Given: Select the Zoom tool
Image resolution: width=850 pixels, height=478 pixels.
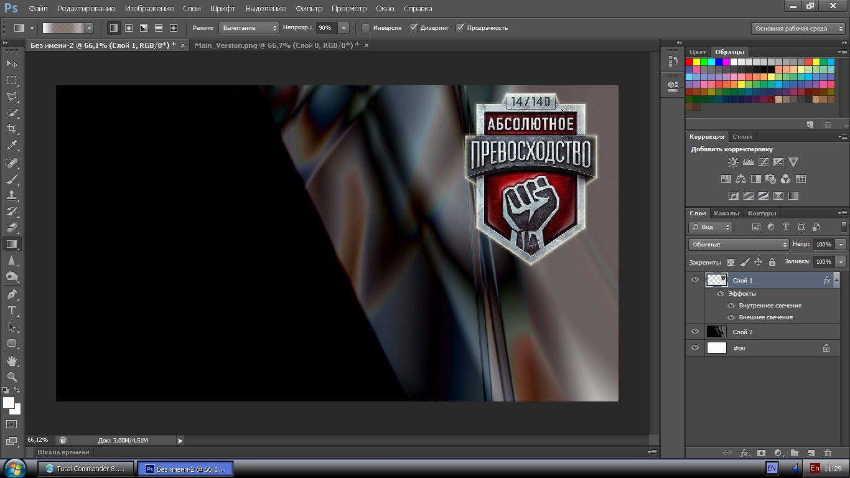Looking at the screenshot, I should (12, 377).
